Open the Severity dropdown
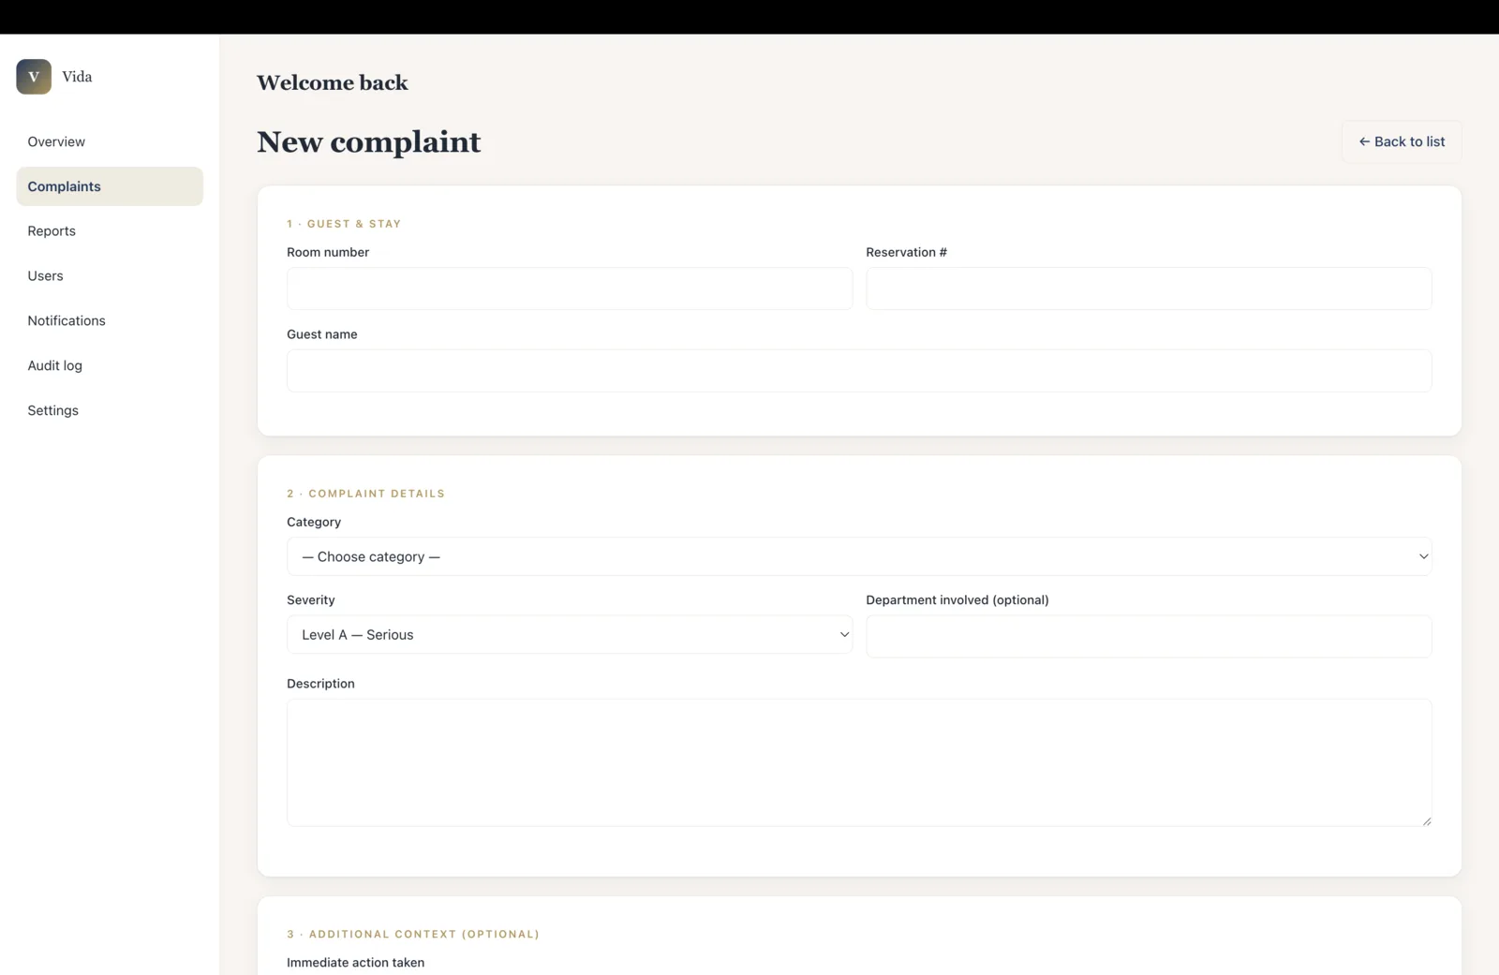 tap(570, 635)
